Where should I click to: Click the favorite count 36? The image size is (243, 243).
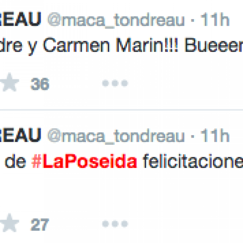click(x=40, y=84)
